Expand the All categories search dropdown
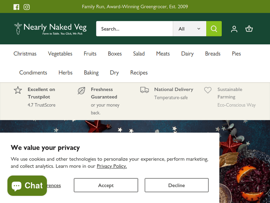This screenshot has height=203, width=270. (x=189, y=29)
